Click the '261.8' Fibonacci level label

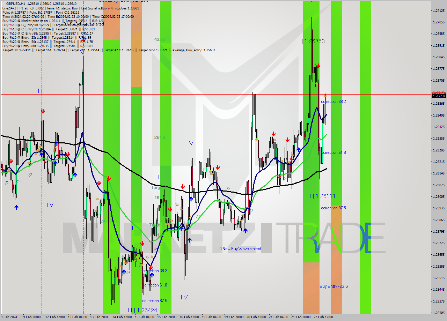[x=160, y=137]
